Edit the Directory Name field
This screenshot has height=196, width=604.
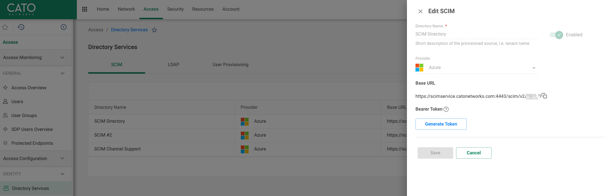(477, 34)
